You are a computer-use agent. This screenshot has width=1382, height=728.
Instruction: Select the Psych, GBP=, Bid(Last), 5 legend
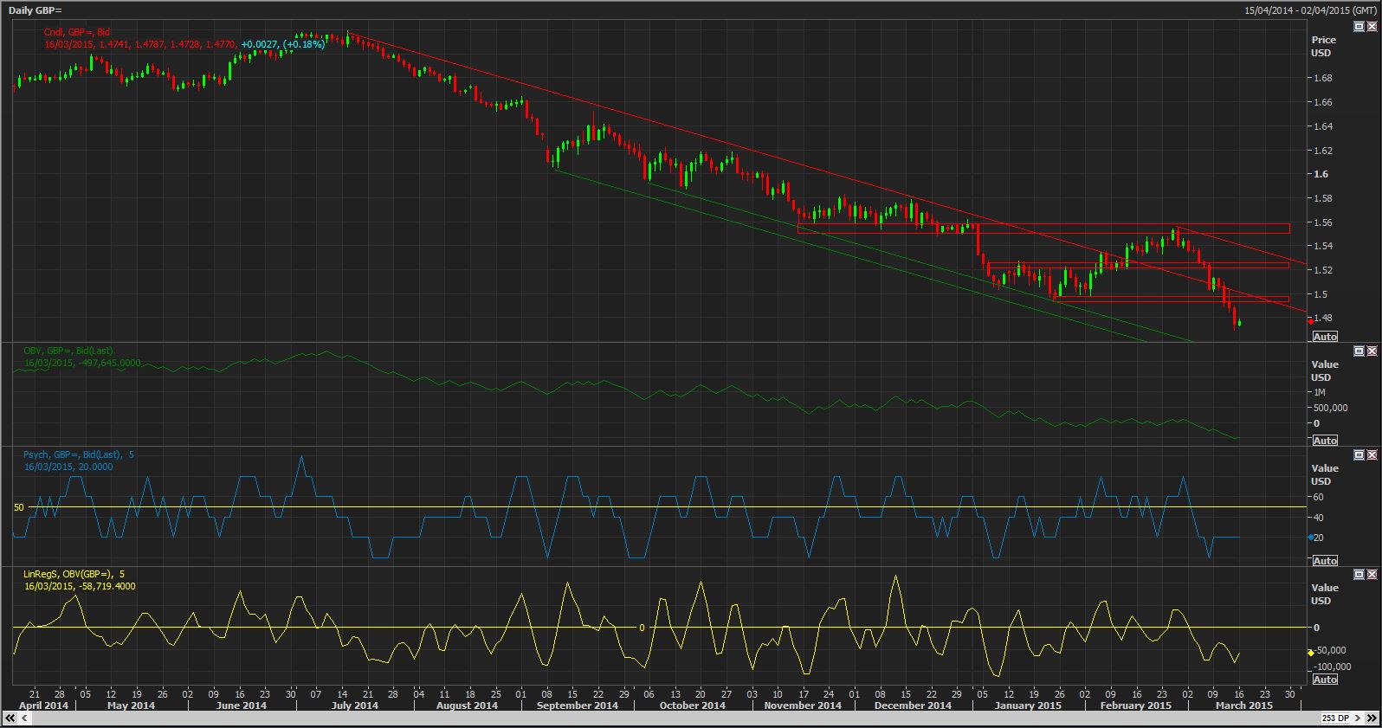coord(78,454)
